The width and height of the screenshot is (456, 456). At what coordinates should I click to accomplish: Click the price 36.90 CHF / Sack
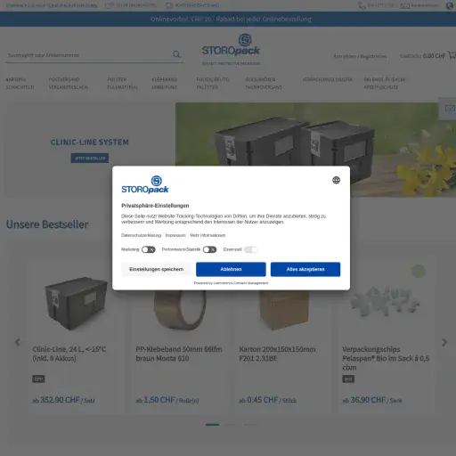click(x=372, y=400)
